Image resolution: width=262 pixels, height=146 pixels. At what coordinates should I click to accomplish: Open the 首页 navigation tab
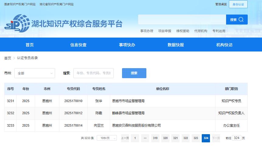click(30, 45)
